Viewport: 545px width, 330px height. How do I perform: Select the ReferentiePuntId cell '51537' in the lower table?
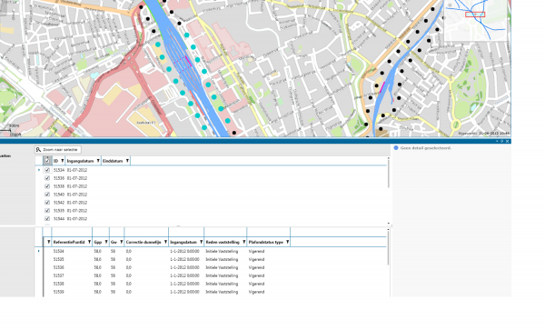tap(58, 275)
